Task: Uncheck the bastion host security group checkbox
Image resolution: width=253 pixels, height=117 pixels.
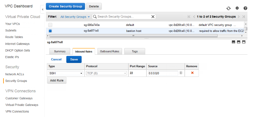Action: pyautogui.click(x=50, y=31)
